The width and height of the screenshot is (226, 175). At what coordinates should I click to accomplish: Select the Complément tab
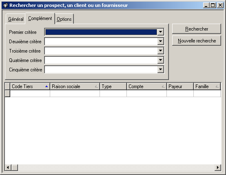click(40, 18)
